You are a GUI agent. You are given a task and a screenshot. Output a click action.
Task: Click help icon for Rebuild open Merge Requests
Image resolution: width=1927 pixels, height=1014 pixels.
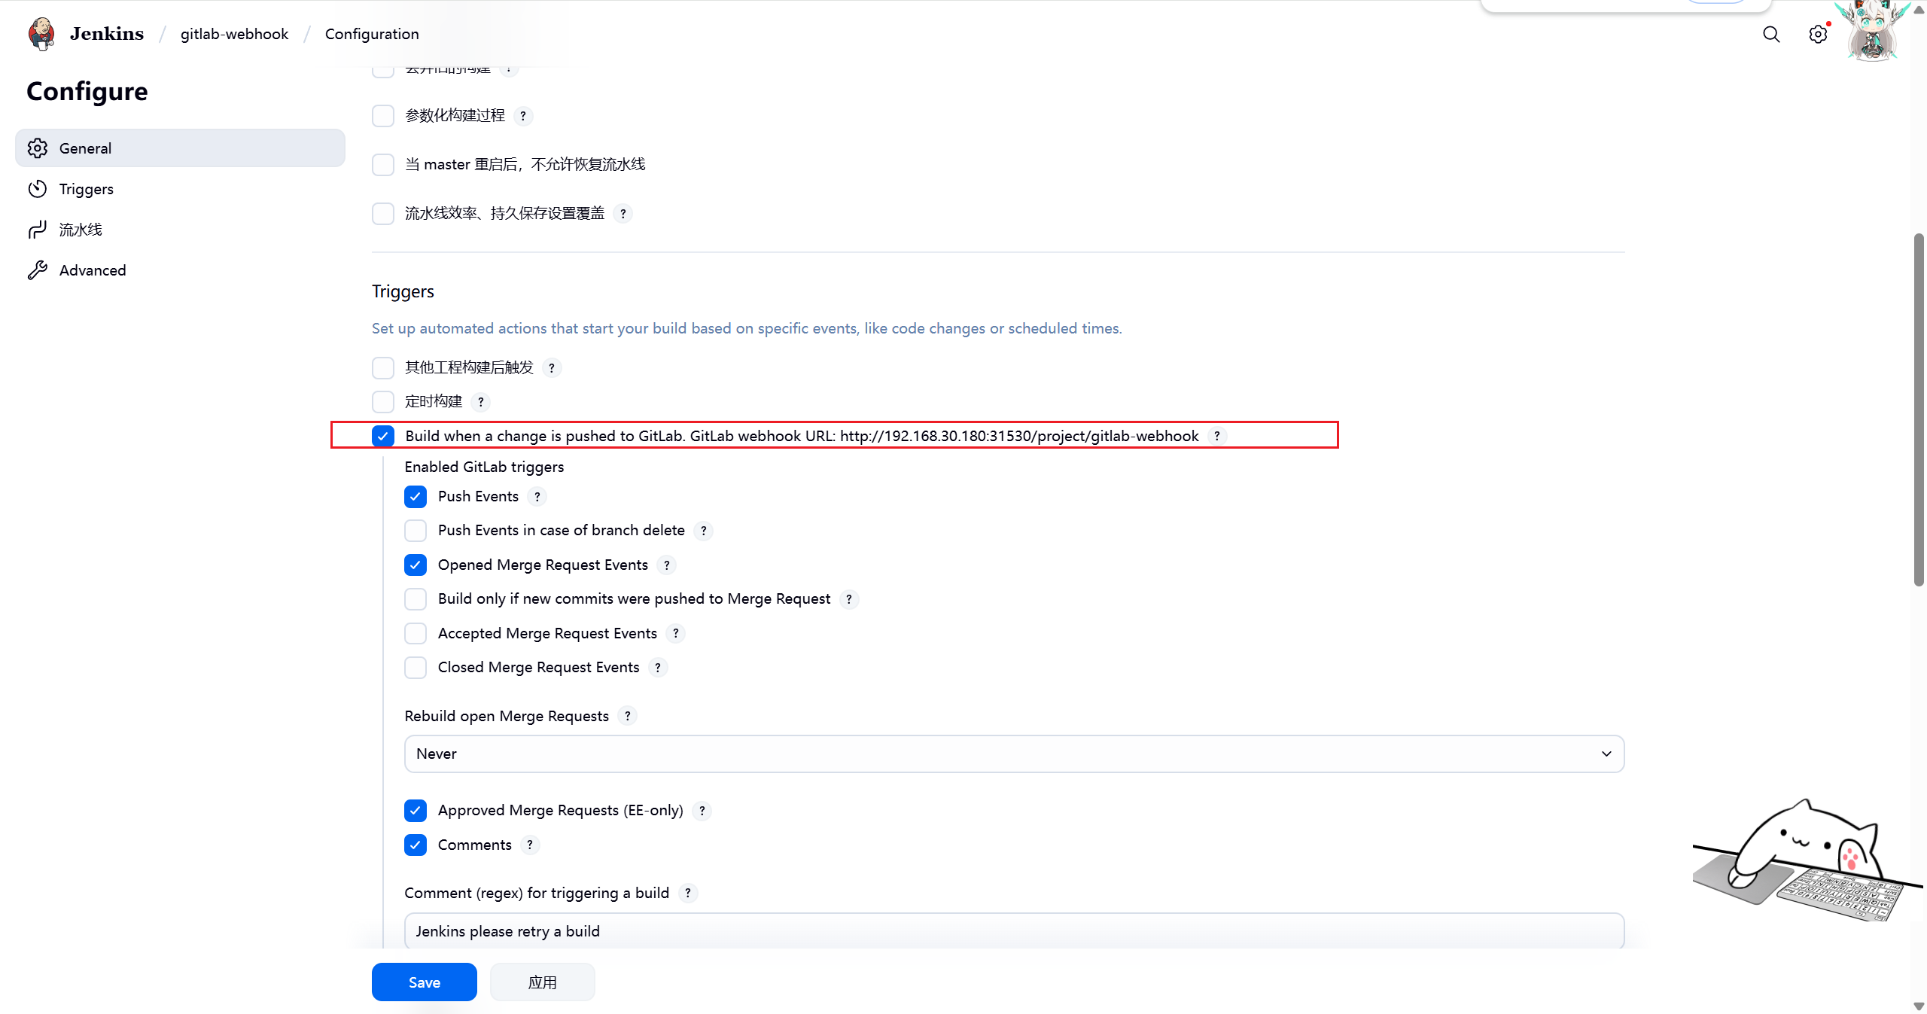[627, 716]
